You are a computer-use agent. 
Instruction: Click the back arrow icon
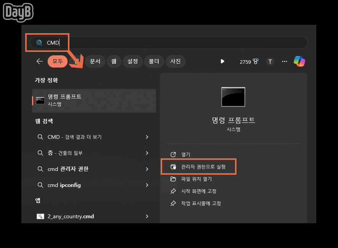pos(39,61)
